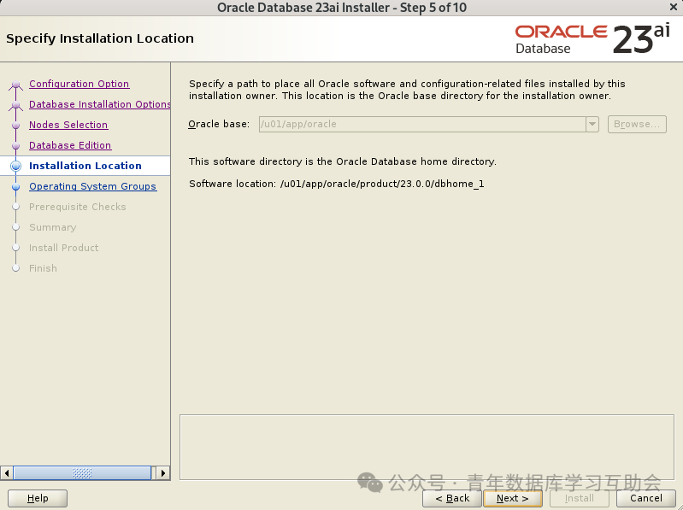683x510 pixels.
Task: Click the Finish step label
Action: (x=43, y=268)
